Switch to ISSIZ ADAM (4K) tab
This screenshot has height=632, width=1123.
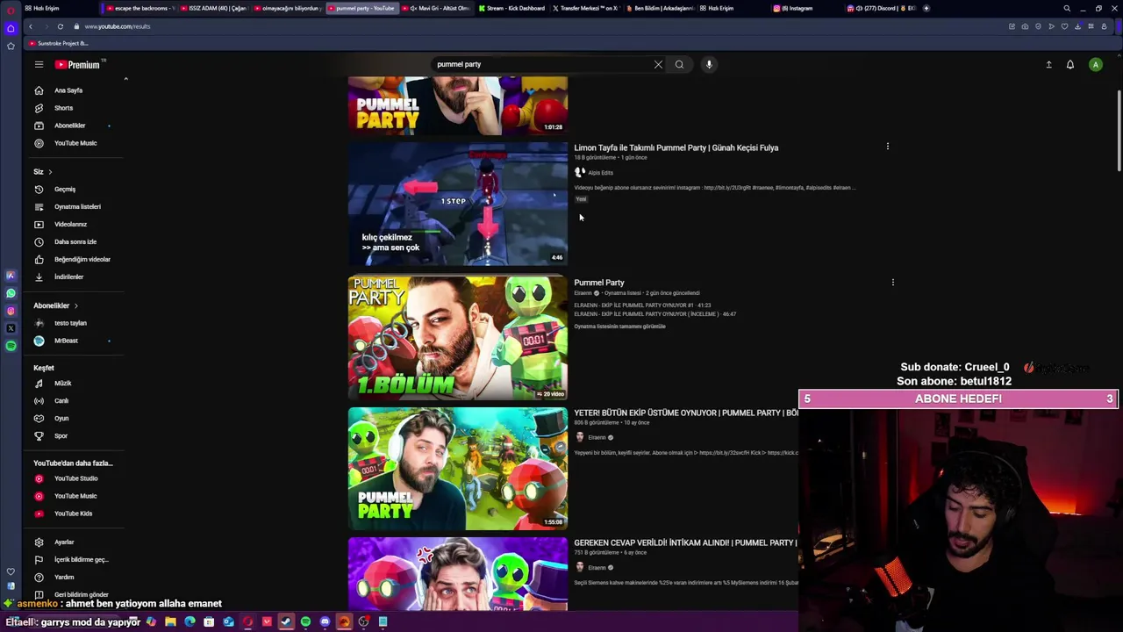tap(213, 8)
